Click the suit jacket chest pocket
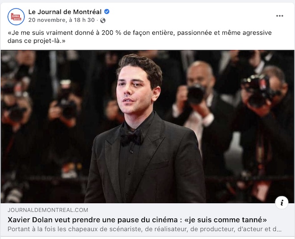 [157, 165]
